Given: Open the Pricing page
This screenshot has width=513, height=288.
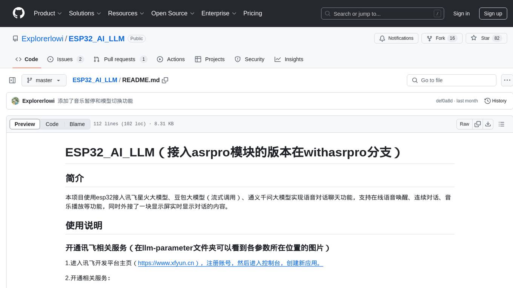Looking at the screenshot, I should [x=253, y=13].
